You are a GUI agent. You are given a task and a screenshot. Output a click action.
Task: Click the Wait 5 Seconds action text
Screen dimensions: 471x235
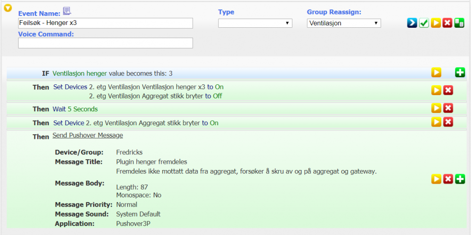point(75,109)
